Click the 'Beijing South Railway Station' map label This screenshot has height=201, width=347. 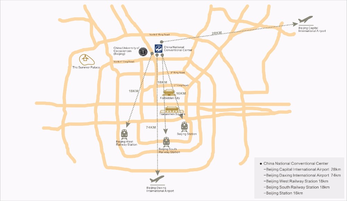click(x=169, y=151)
